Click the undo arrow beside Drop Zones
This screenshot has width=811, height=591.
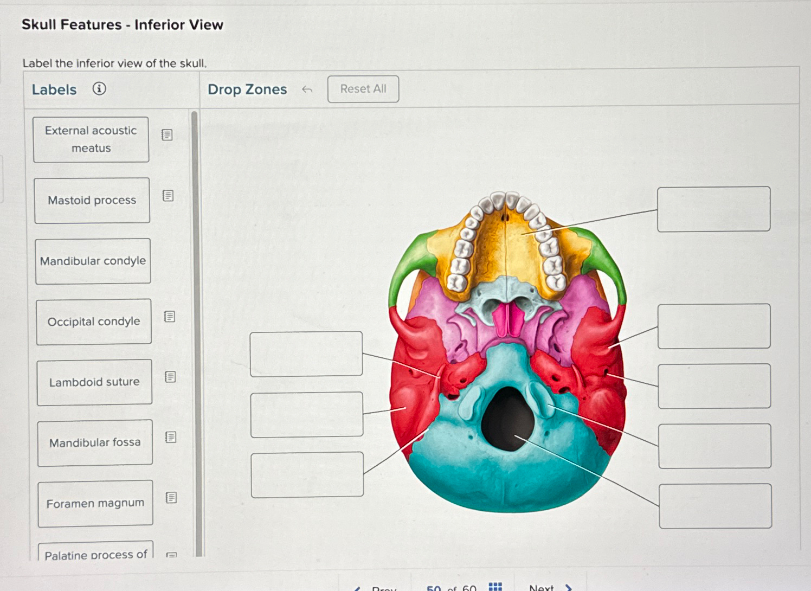(x=307, y=89)
